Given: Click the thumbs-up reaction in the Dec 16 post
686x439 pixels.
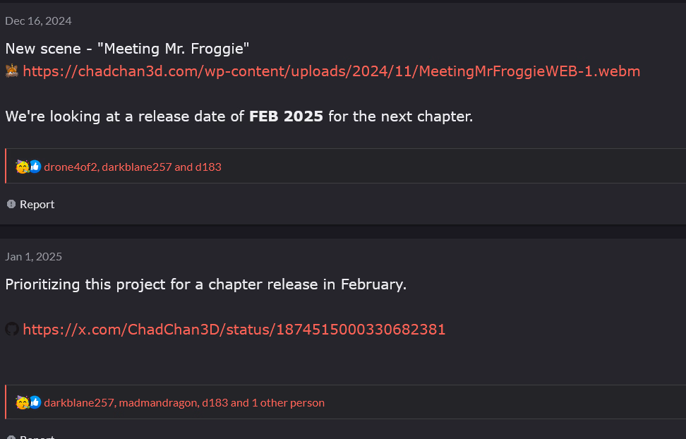Looking at the screenshot, I should [35, 167].
